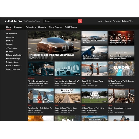The image size is (139, 139).
Task: Click title "BALI – Doyoutravel X Gypsea Lust"
Action: 120,109
